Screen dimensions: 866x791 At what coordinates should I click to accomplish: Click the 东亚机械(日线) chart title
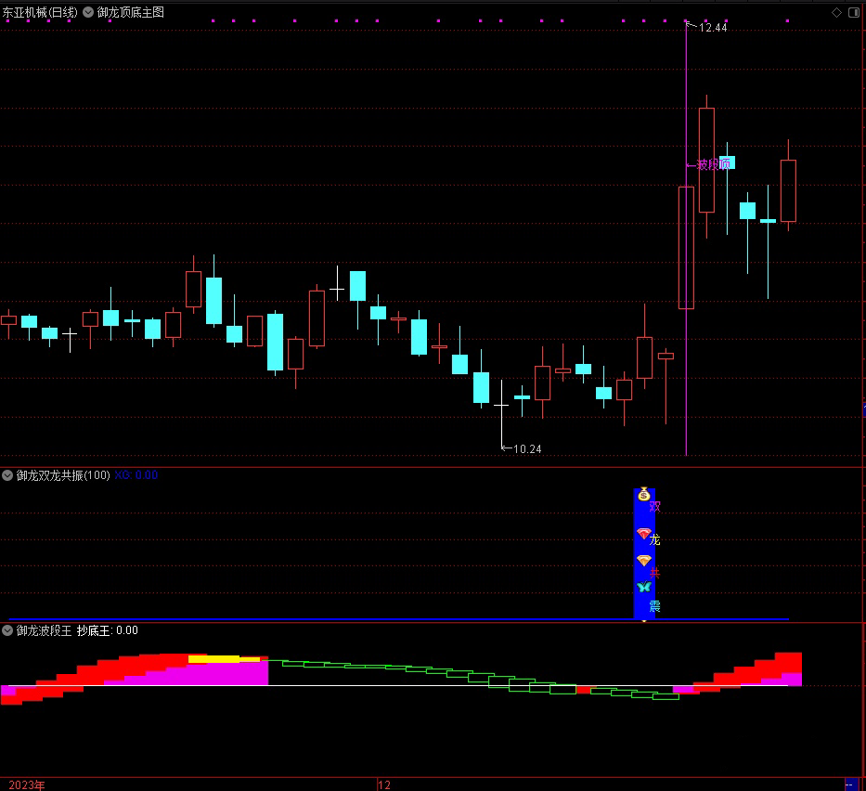41,12
